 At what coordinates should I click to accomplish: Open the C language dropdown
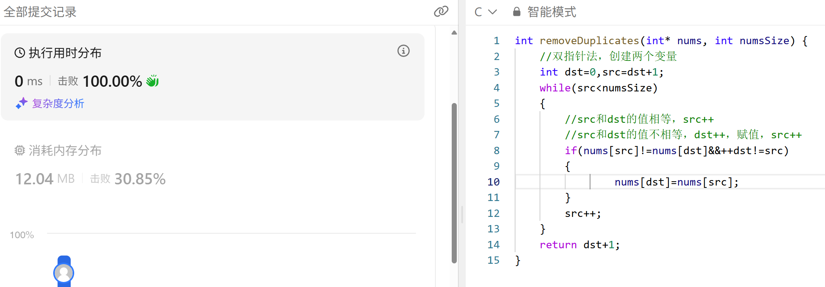tap(486, 12)
